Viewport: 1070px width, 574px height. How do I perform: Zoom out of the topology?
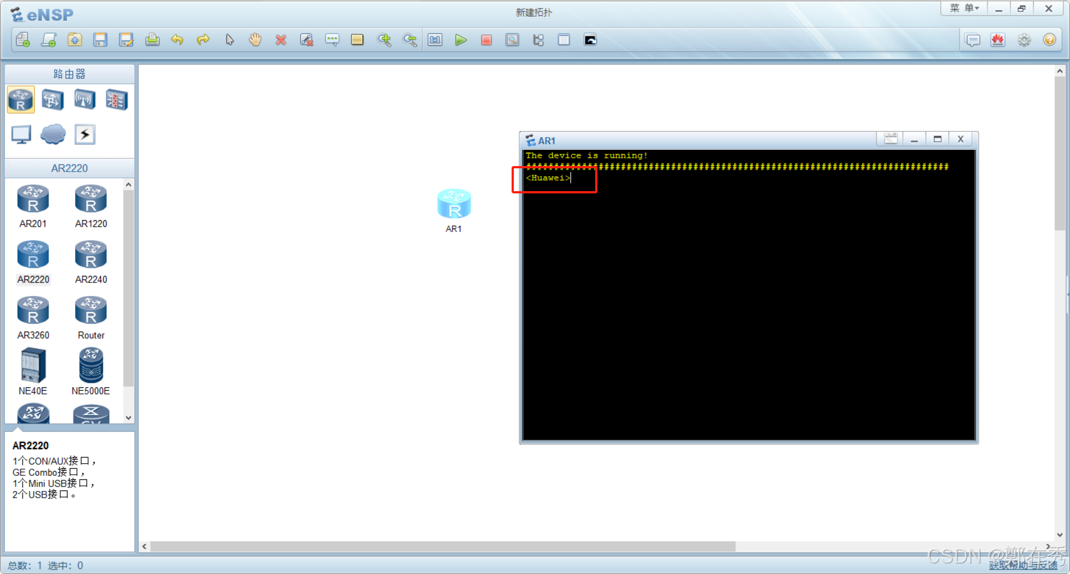[410, 40]
